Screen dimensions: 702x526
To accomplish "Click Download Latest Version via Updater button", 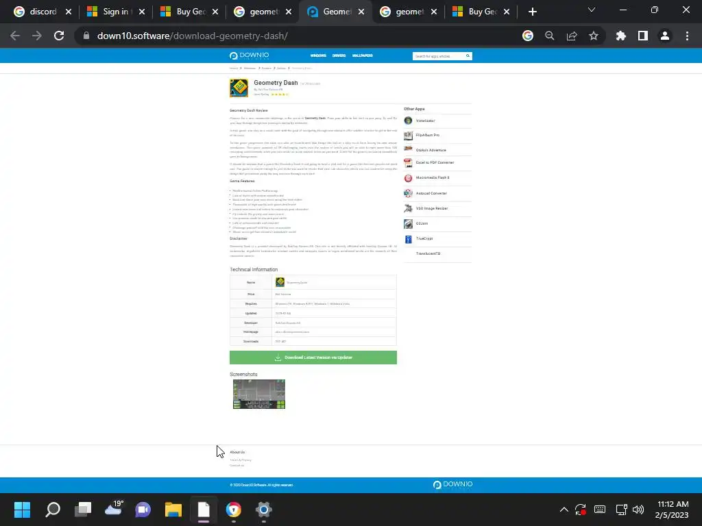I will click(313, 358).
